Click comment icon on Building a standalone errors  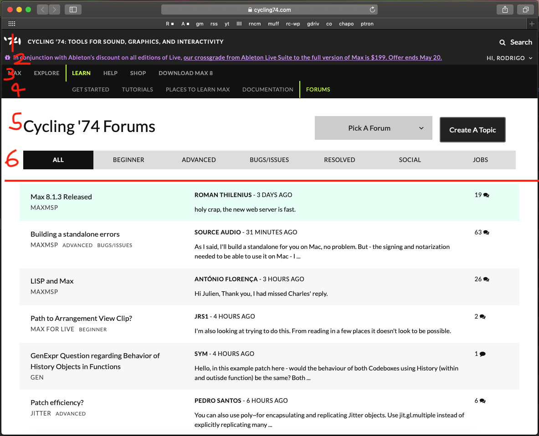486,233
